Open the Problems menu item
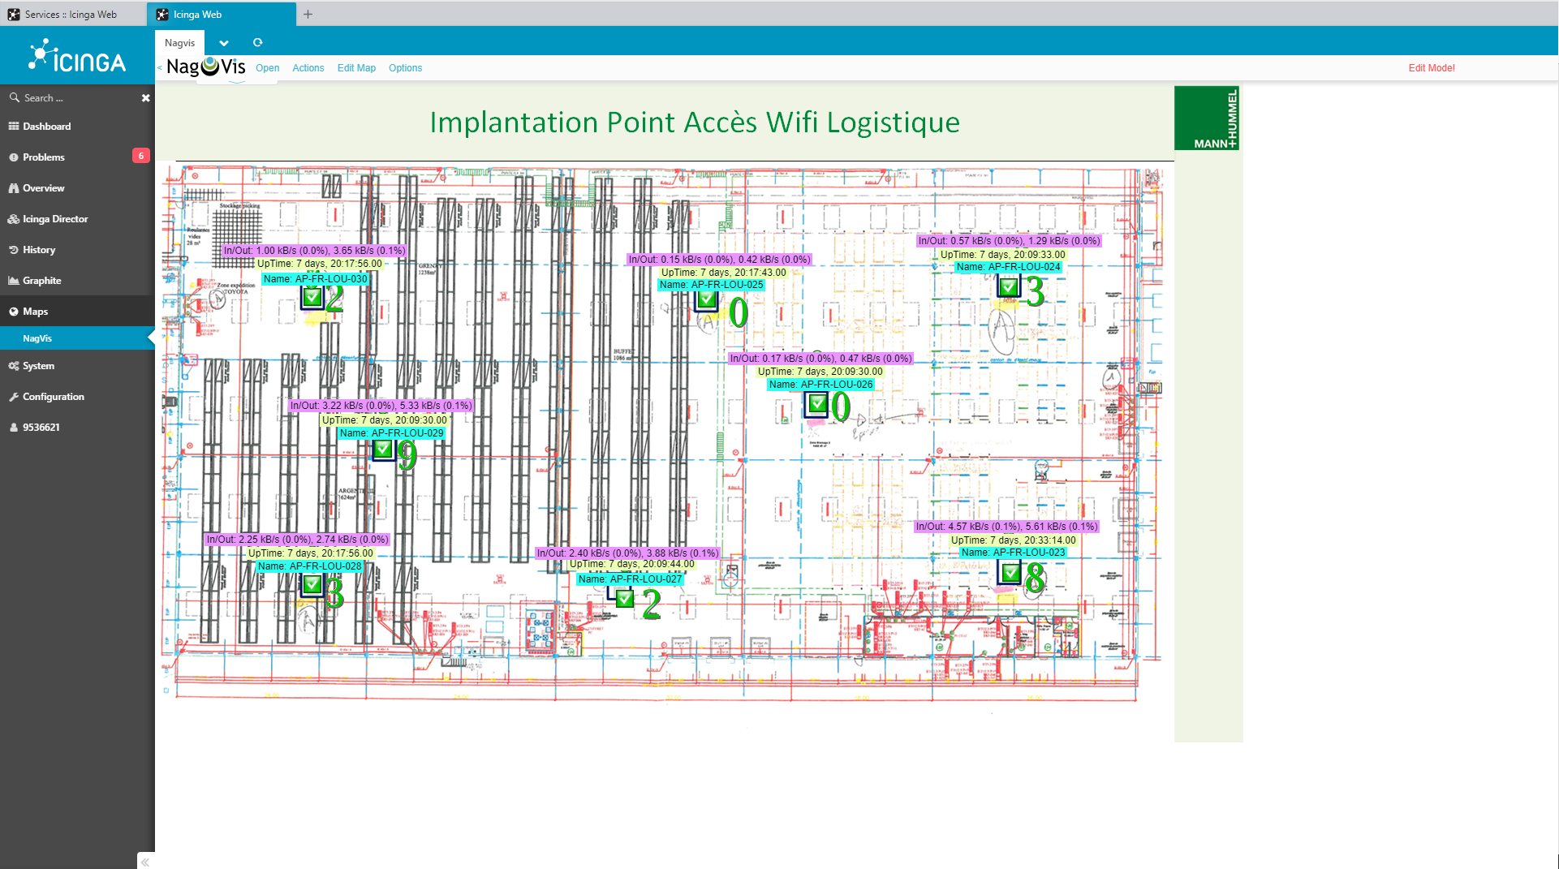The height and width of the screenshot is (869, 1559). [x=44, y=157]
